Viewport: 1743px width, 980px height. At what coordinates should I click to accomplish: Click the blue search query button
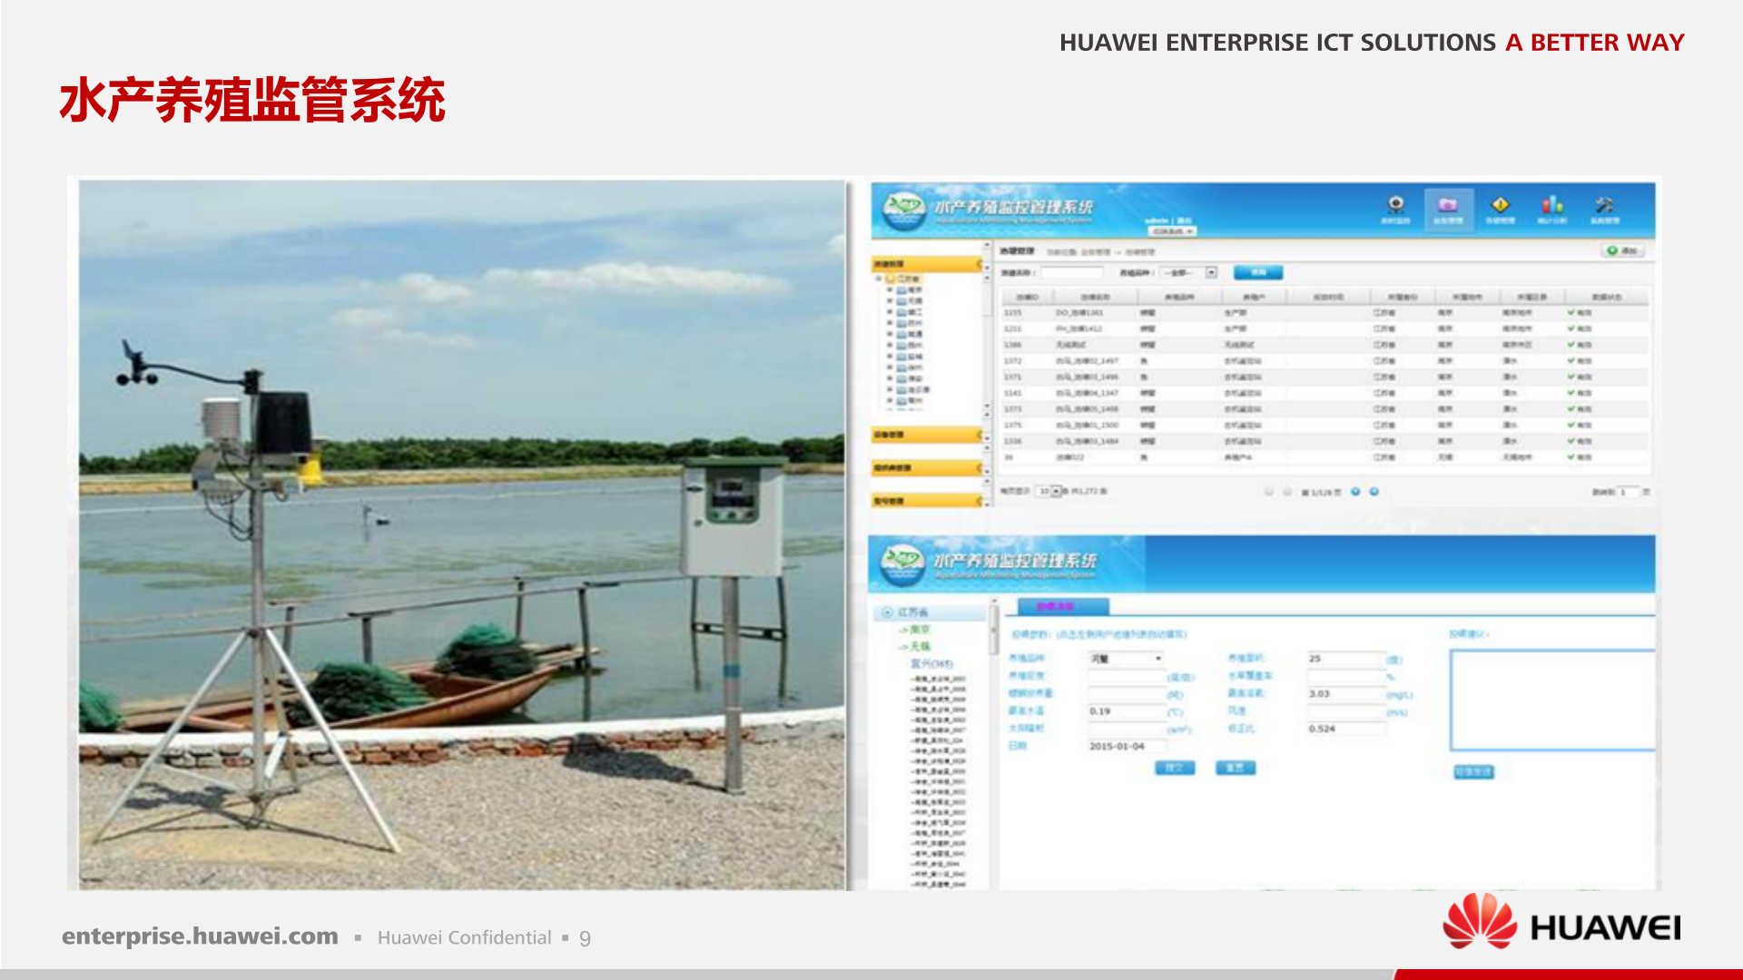(1257, 273)
